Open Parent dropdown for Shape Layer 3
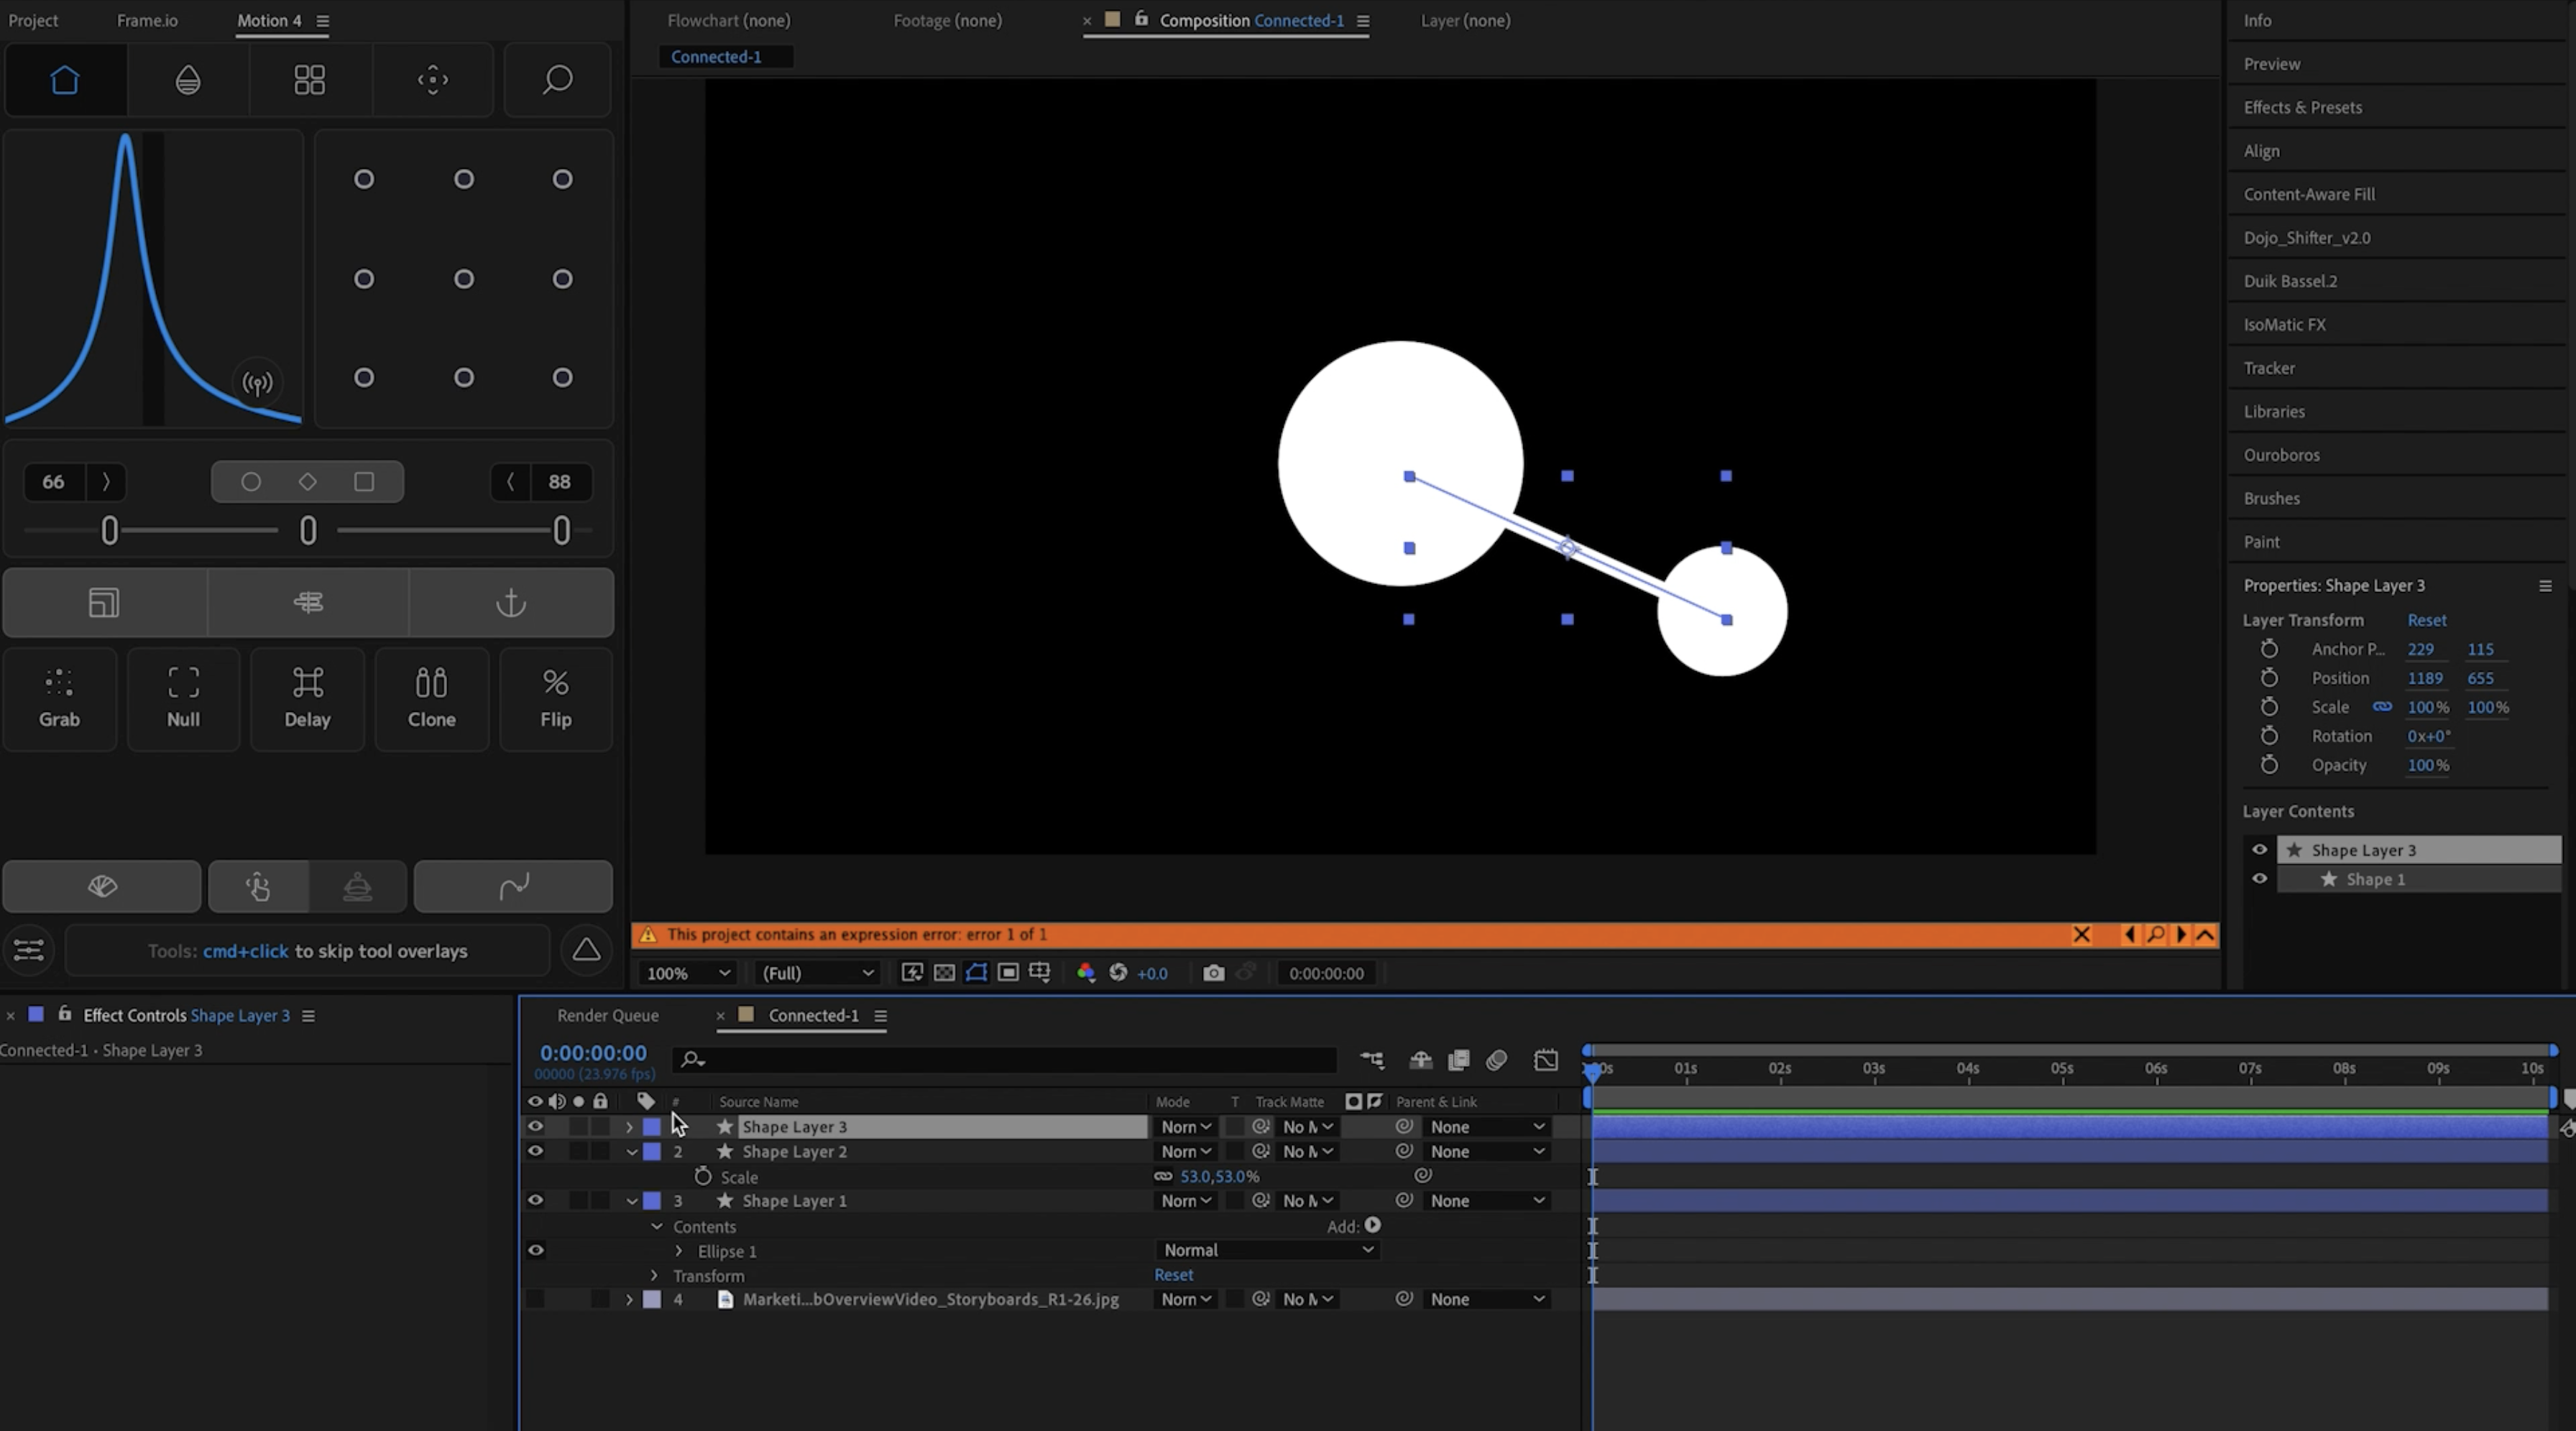 pyautogui.click(x=1487, y=1126)
